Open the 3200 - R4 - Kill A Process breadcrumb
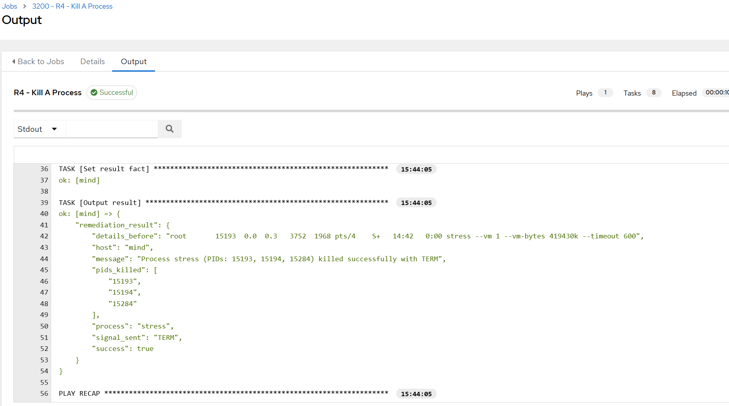 click(x=72, y=6)
